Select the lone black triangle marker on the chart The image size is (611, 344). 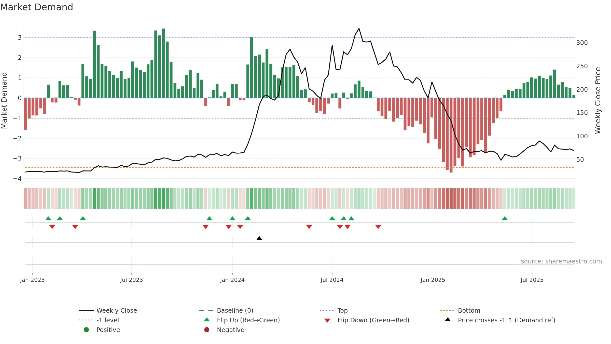[259, 238]
